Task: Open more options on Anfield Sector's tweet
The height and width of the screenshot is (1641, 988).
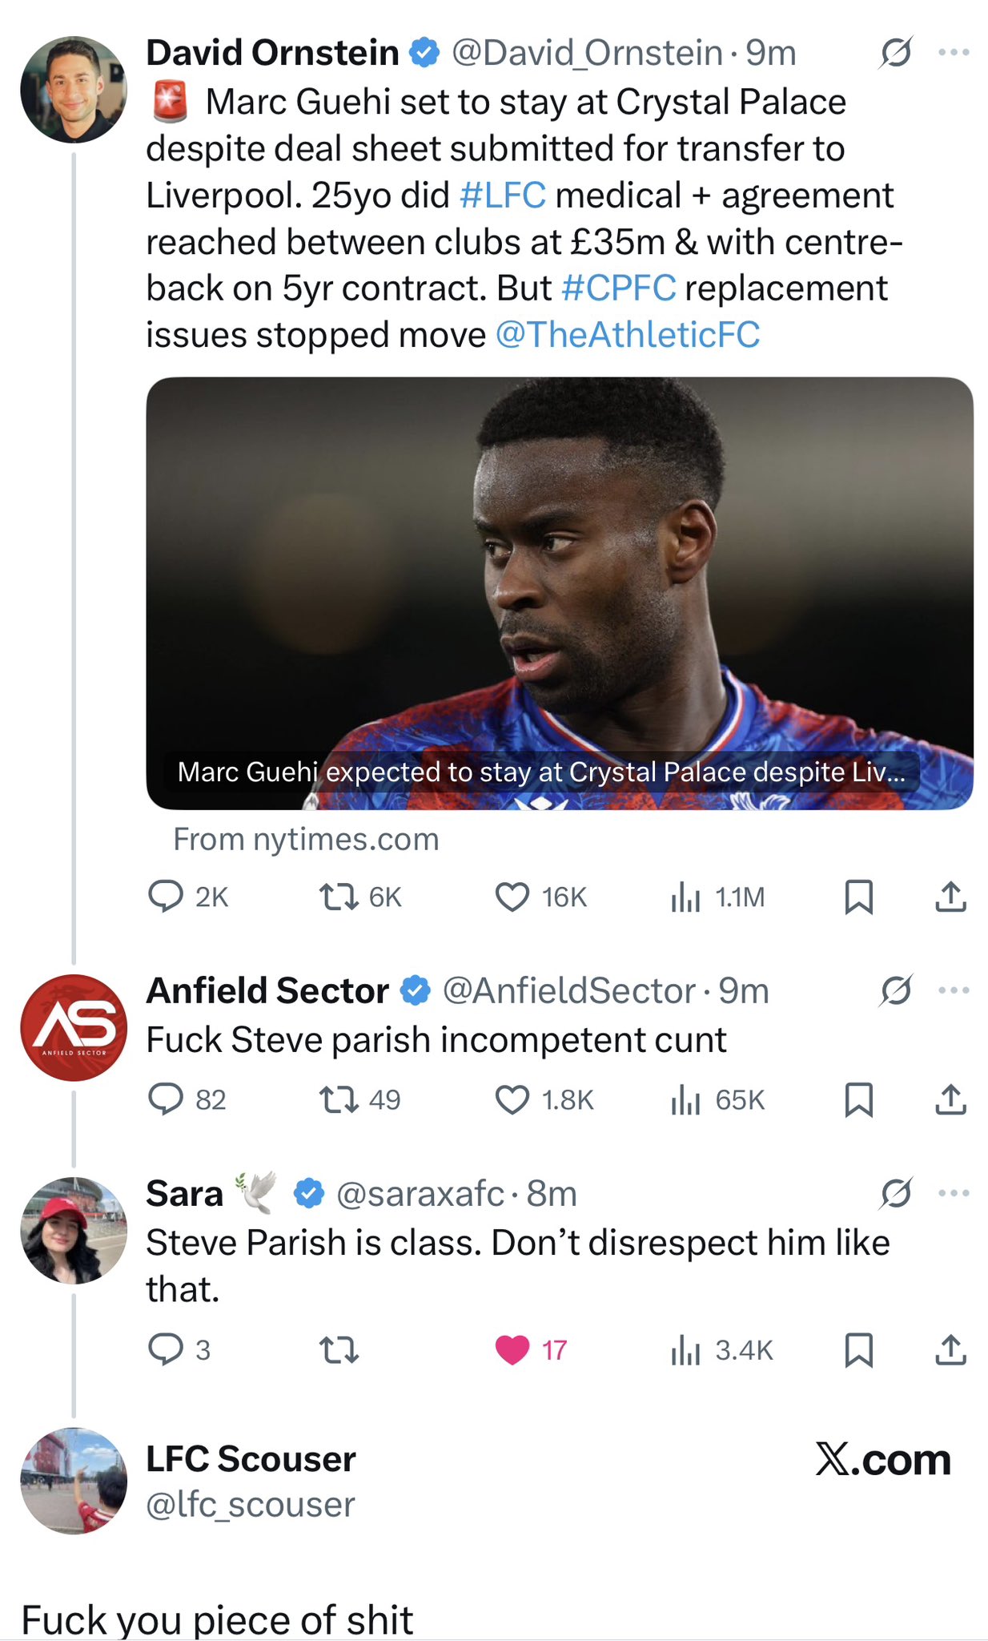Action: pos(954,990)
